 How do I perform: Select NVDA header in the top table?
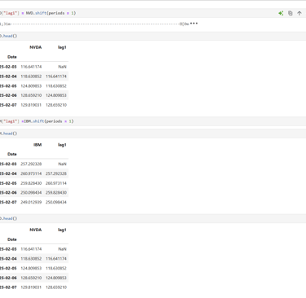(x=36, y=47)
